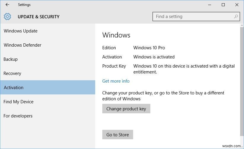Viewport: 244px width, 149px height.
Task: Click the 'UPDATE & SECURITY' title
Action: [39, 17]
